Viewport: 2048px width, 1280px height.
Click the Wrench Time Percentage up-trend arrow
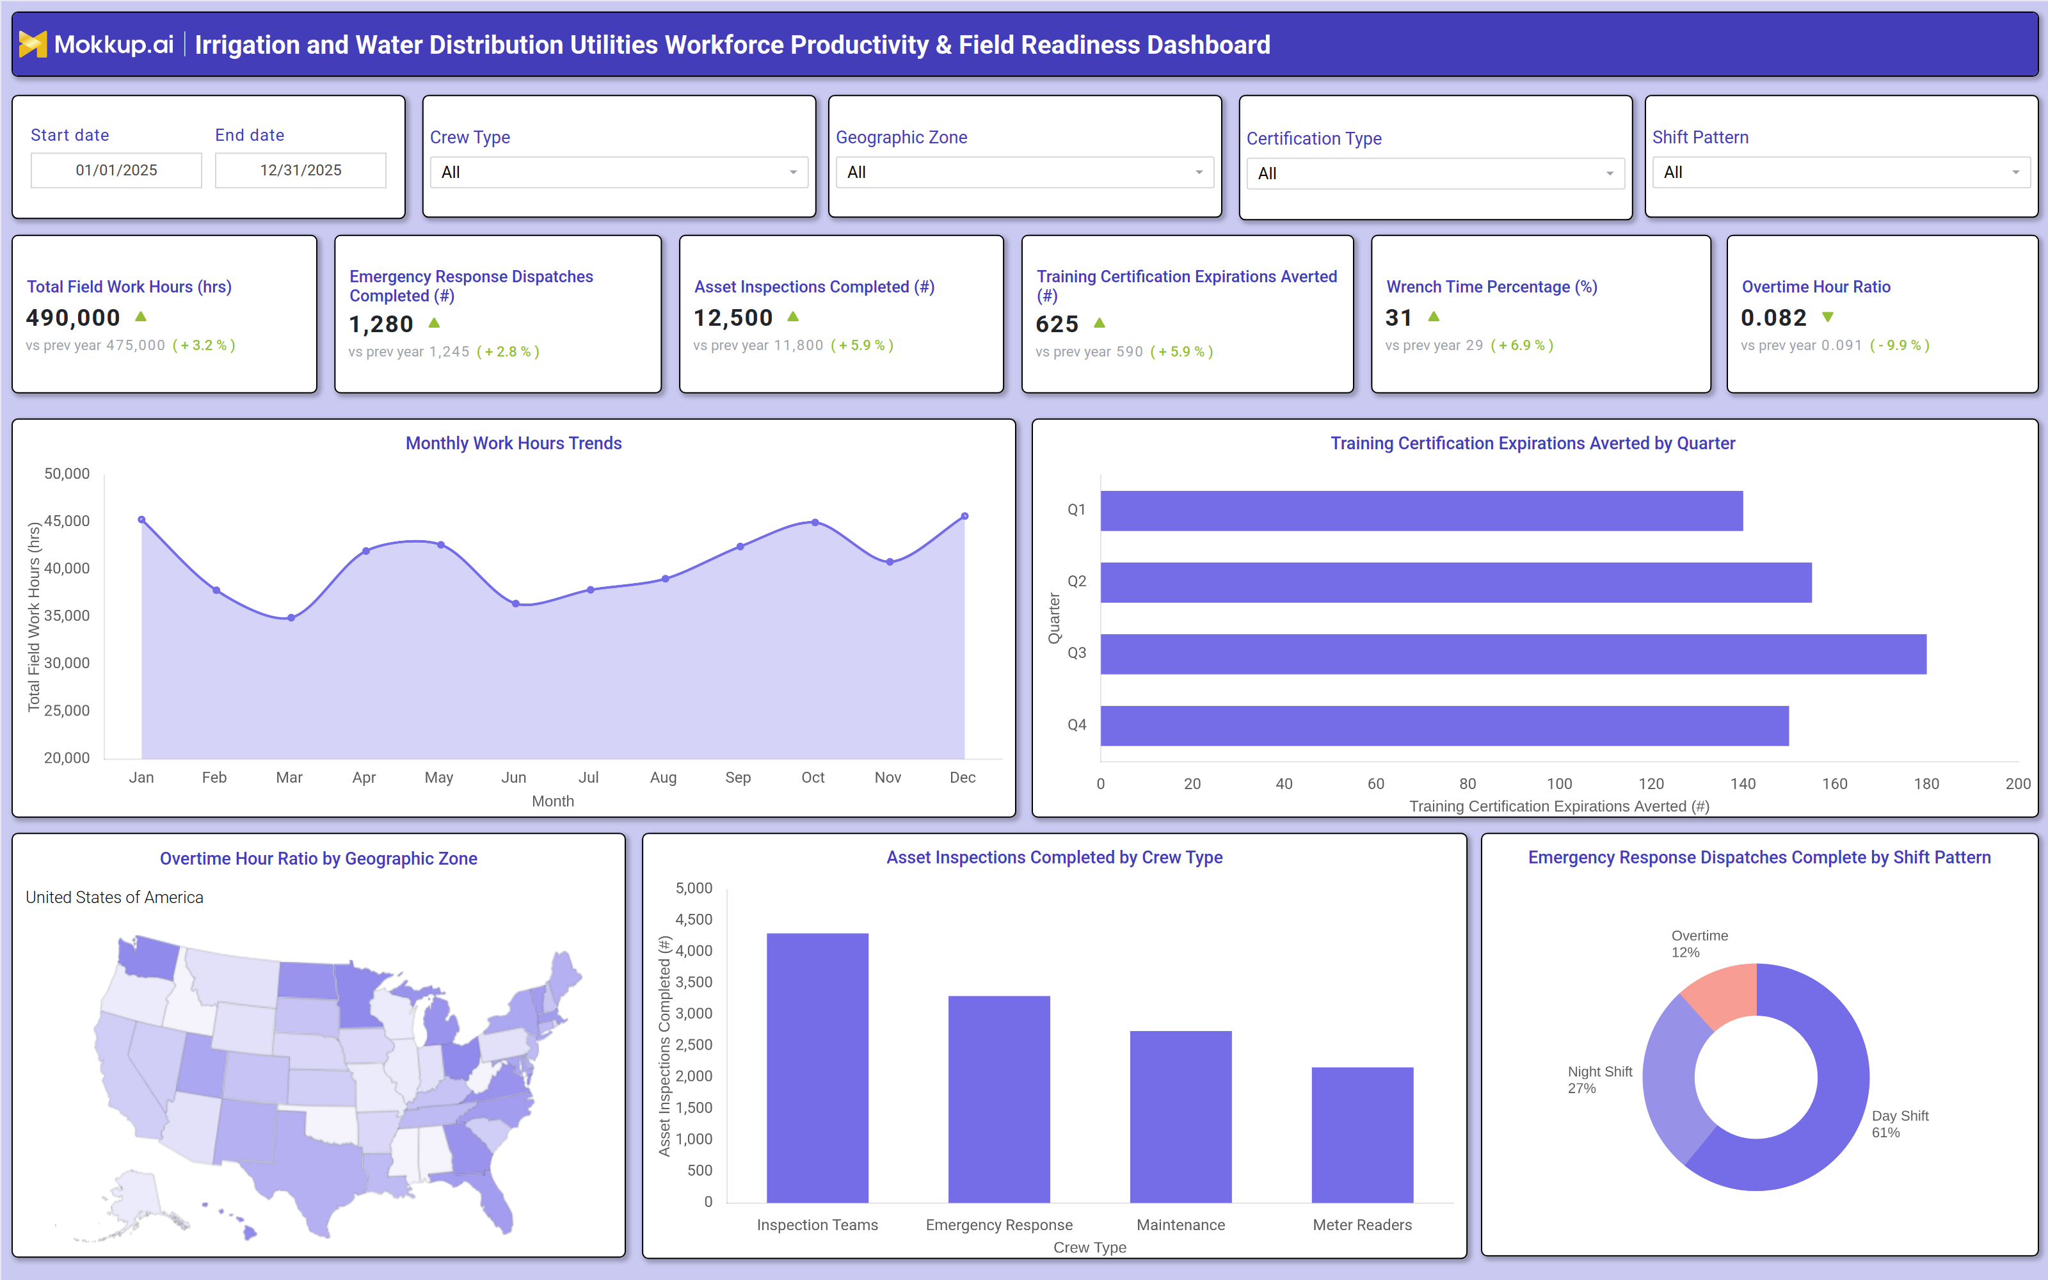[1434, 317]
